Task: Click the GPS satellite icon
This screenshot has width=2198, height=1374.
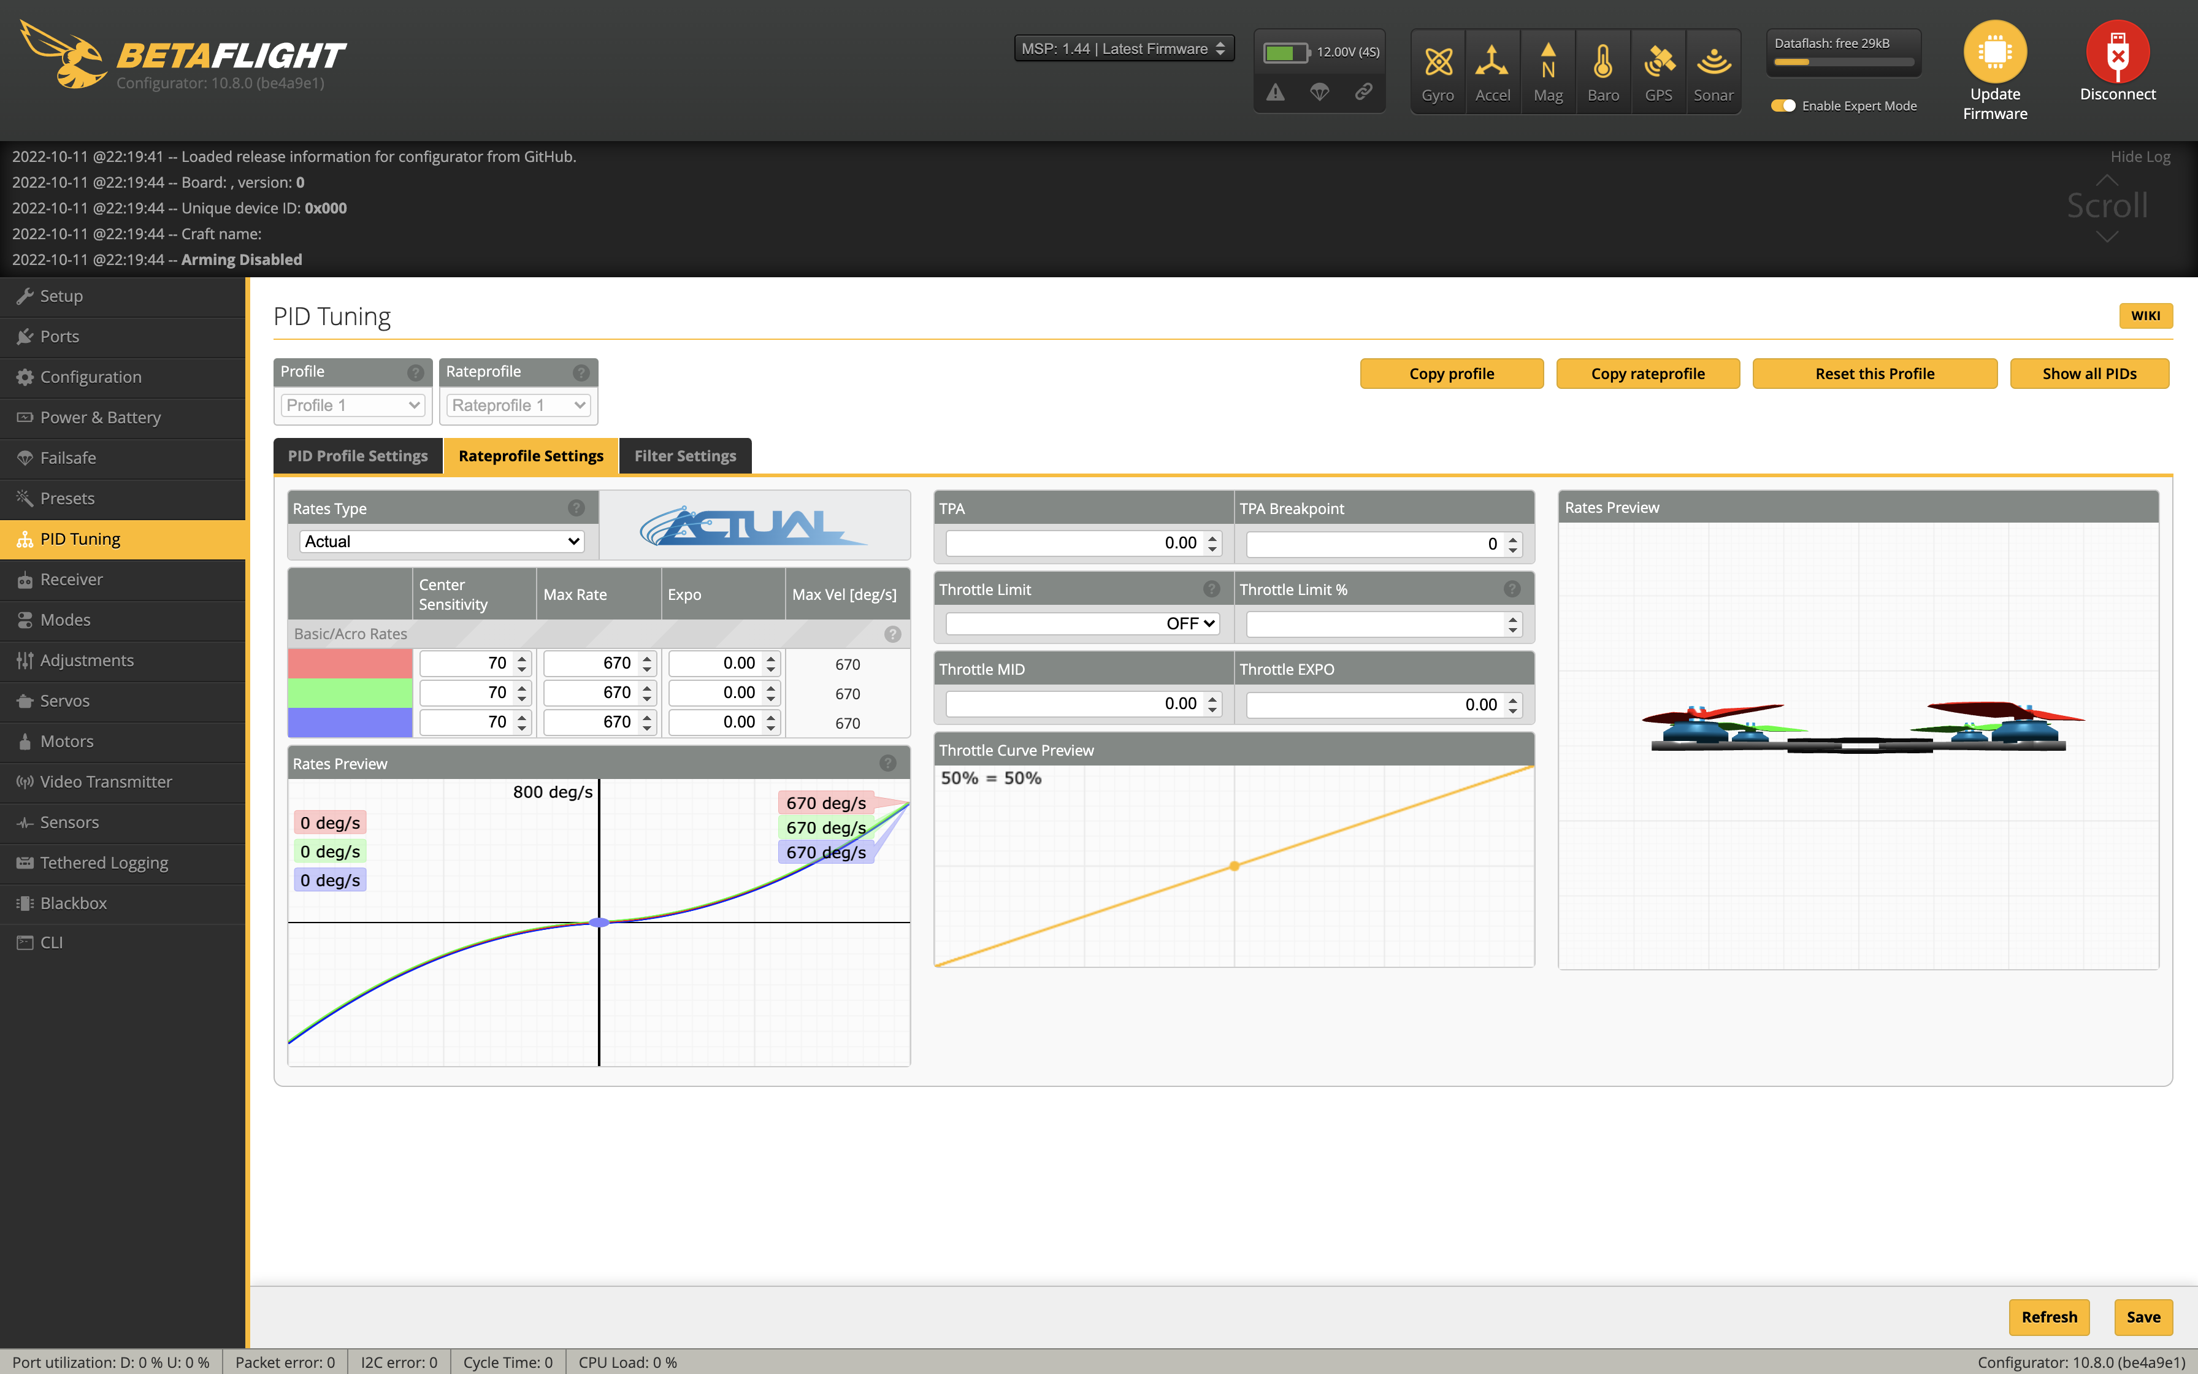Action: (1658, 62)
